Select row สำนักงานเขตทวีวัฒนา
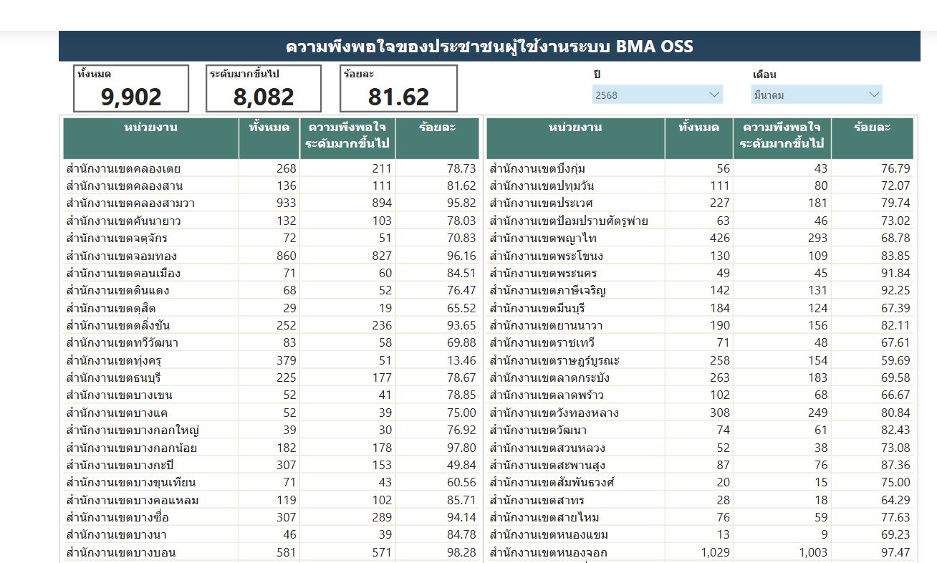This screenshot has height=563, width=937. (271, 343)
